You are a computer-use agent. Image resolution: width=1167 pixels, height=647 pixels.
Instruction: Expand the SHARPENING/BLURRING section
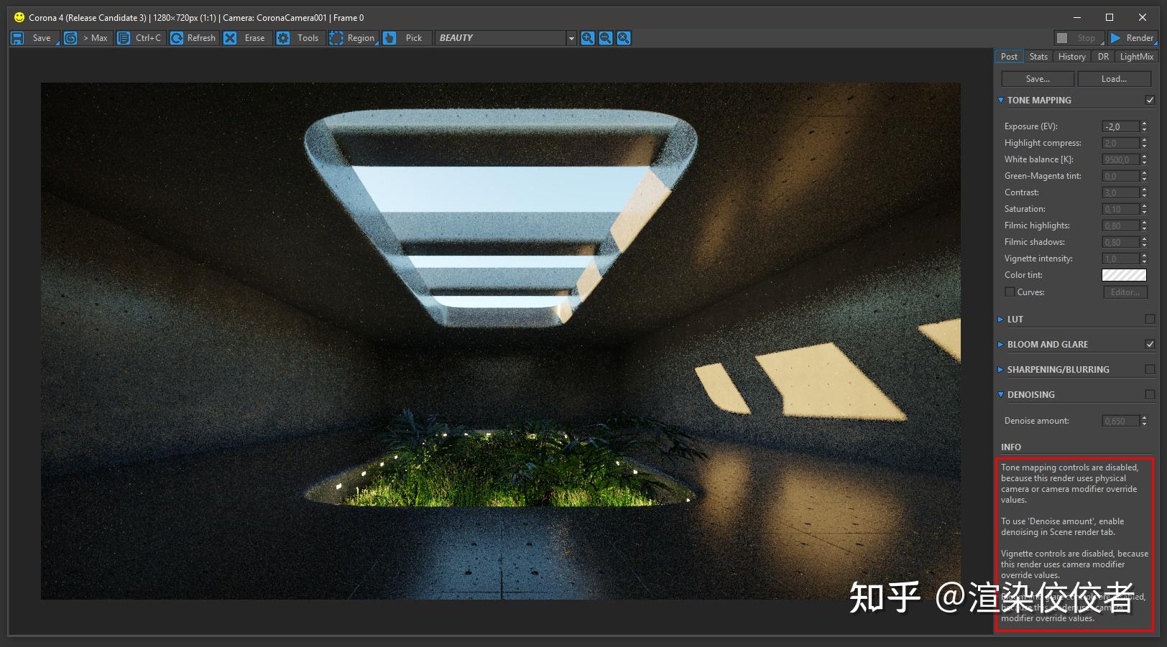click(1001, 370)
